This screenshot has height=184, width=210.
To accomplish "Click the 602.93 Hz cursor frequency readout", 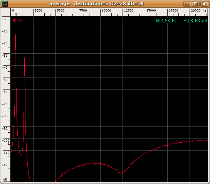I will [166, 21].
